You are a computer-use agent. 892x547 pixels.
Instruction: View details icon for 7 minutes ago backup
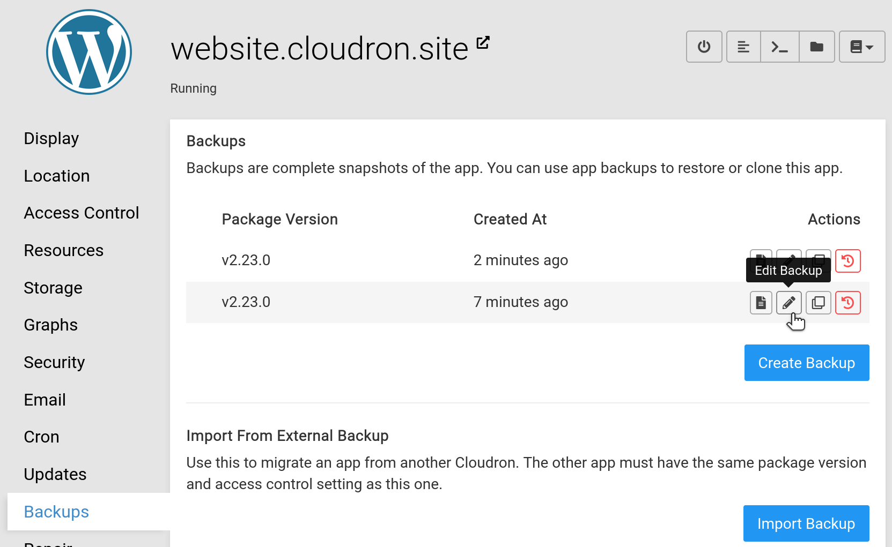point(761,303)
